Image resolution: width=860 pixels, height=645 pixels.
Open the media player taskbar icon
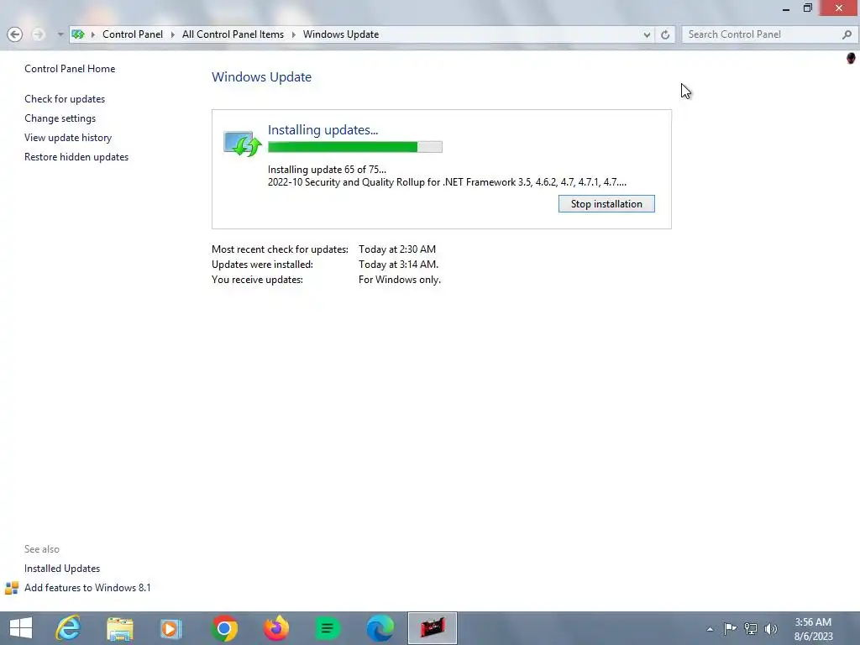click(x=170, y=628)
